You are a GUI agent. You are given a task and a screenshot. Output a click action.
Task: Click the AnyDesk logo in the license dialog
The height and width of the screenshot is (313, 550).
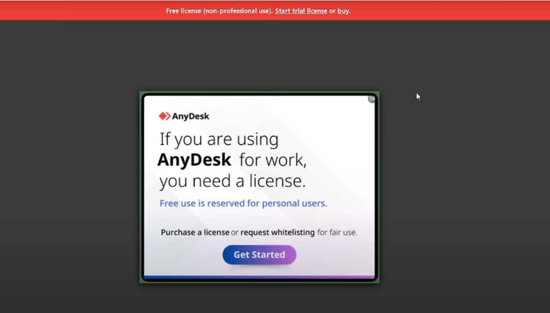[x=184, y=116]
